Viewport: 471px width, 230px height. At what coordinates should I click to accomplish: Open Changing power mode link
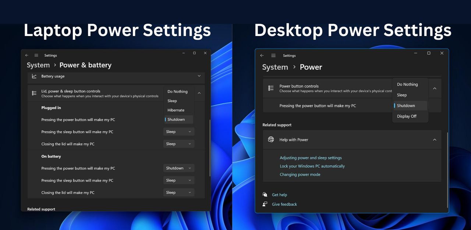(300, 175)
